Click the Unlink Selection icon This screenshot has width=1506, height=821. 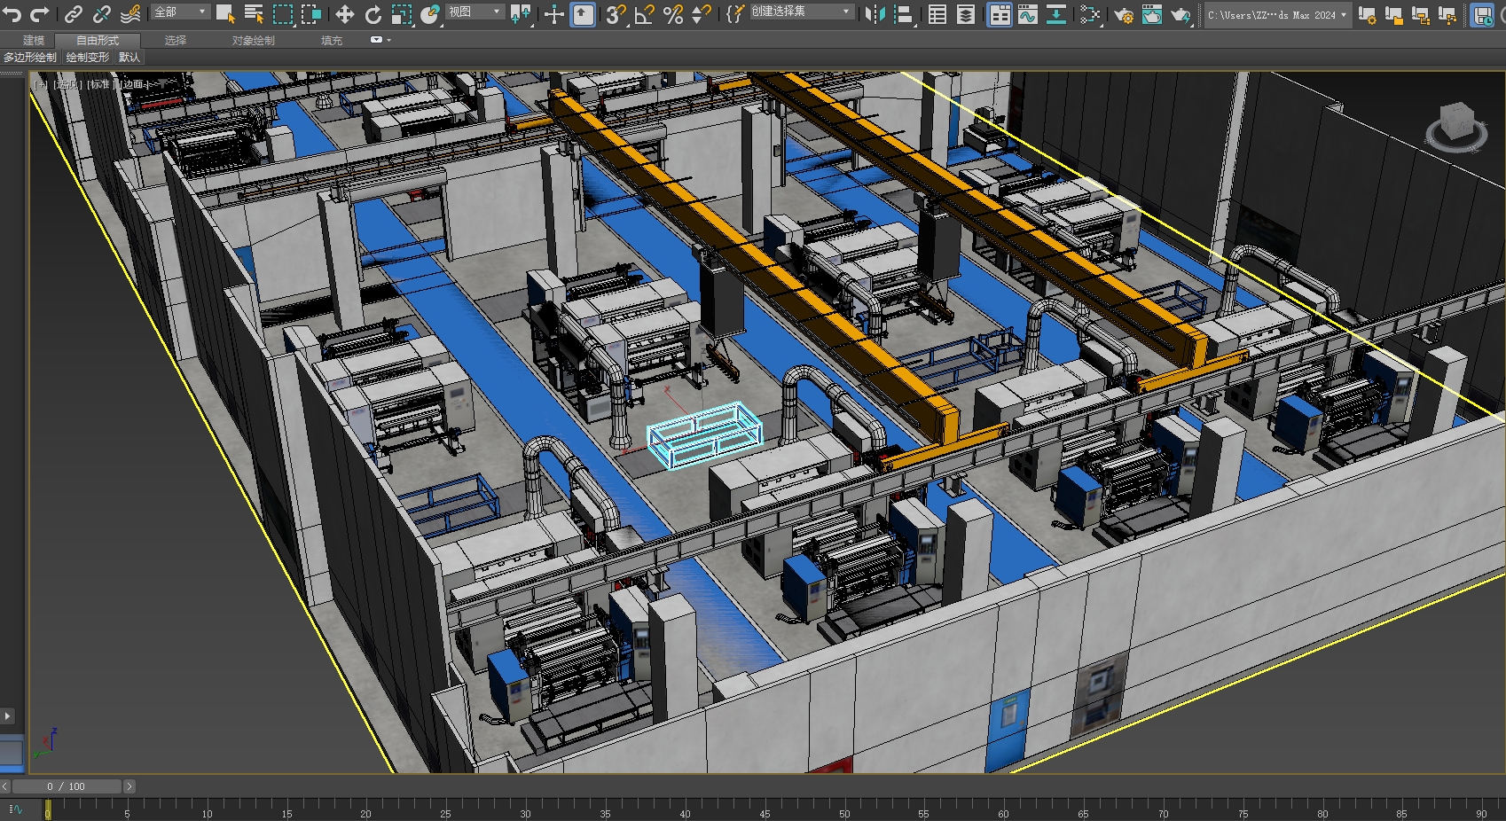coord(102,14)
